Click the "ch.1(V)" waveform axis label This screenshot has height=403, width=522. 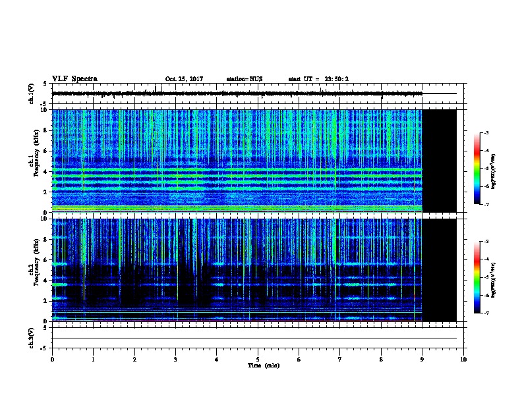pos(31,94)
